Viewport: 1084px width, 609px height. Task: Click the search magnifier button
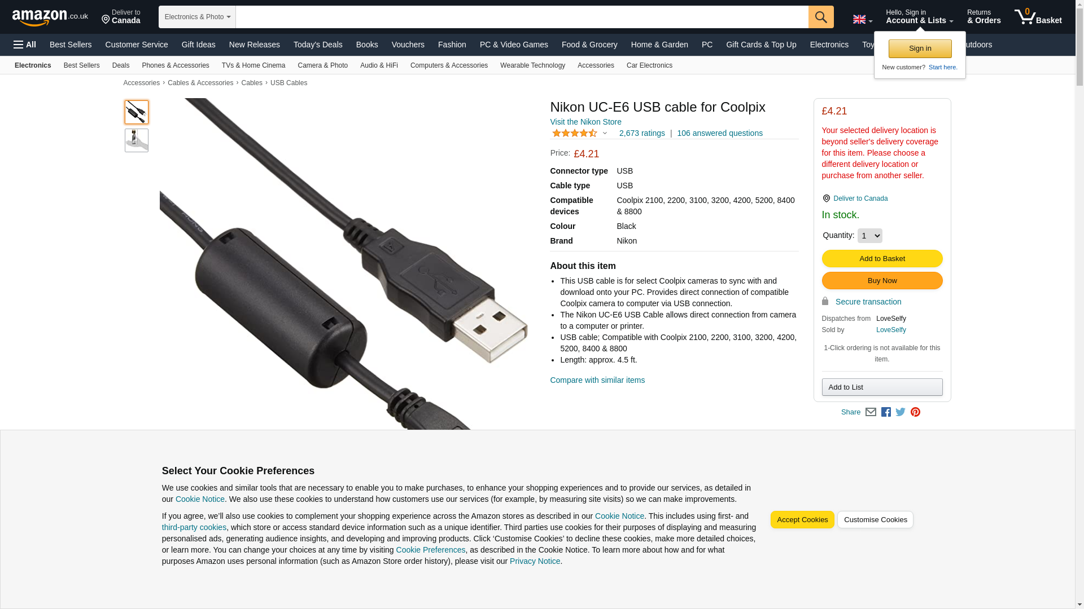[821, 17]
